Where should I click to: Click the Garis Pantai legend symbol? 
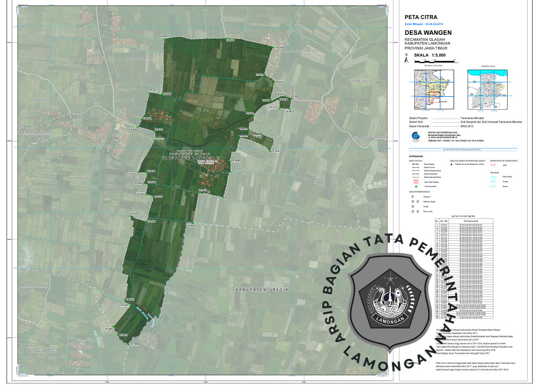click(x=493, y=176)
